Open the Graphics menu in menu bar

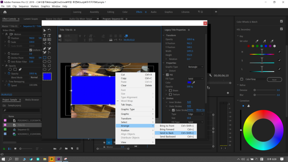[x=45, y=6]
